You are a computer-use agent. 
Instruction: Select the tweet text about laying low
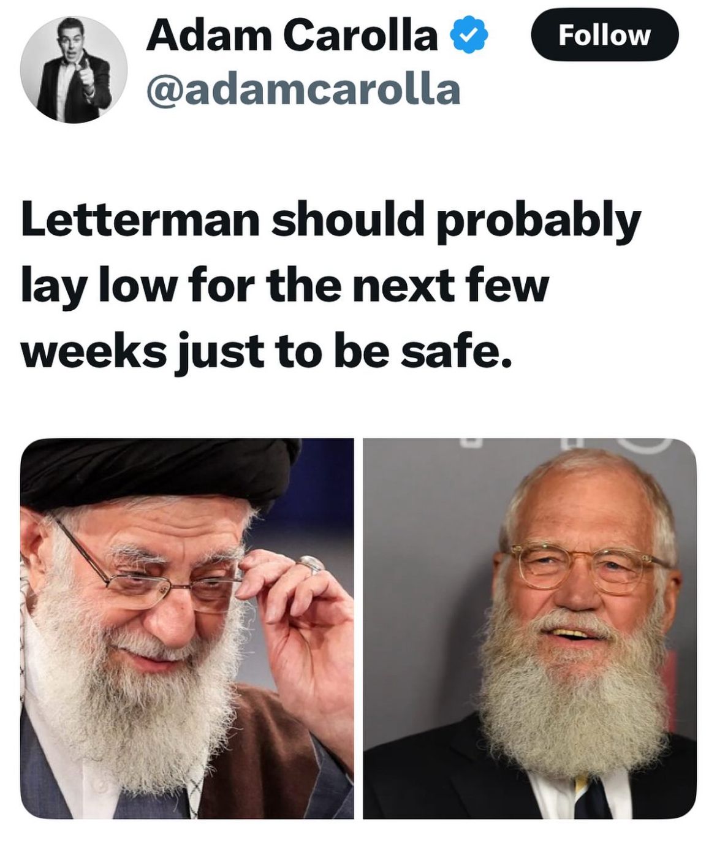(331, 286)
